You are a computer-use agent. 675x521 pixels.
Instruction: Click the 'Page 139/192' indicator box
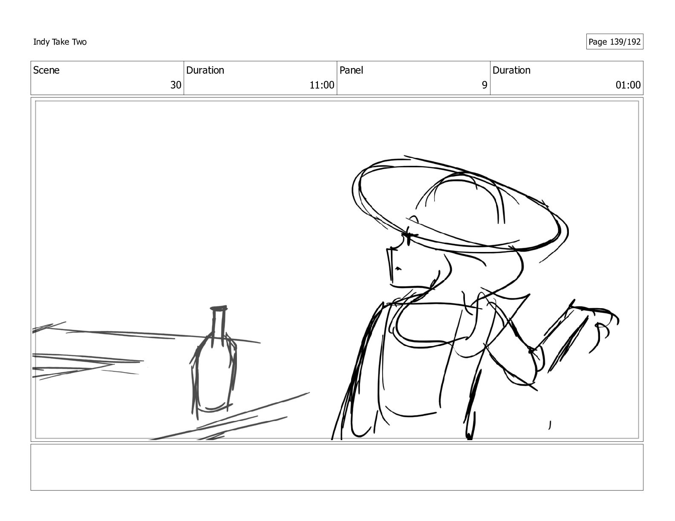(x=614, y=42)
